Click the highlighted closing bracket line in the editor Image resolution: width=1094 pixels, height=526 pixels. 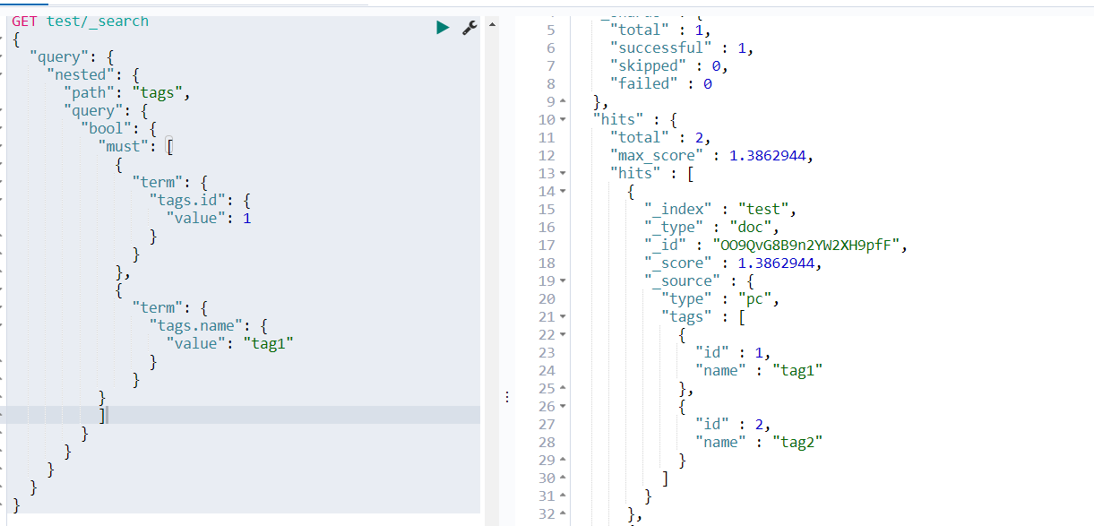tap(242, 415)
